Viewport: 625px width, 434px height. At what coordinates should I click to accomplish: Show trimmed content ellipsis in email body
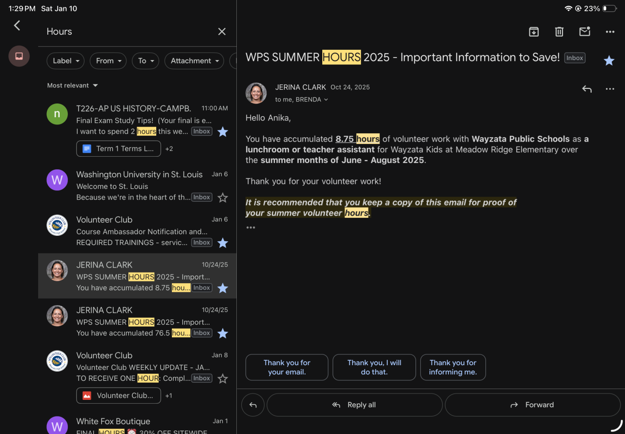click(250, 227)
